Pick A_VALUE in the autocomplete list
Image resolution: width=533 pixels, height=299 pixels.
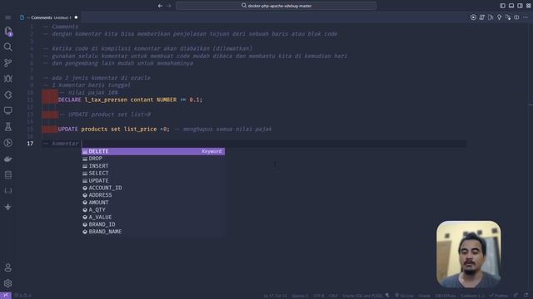click(x=153, y=217)
